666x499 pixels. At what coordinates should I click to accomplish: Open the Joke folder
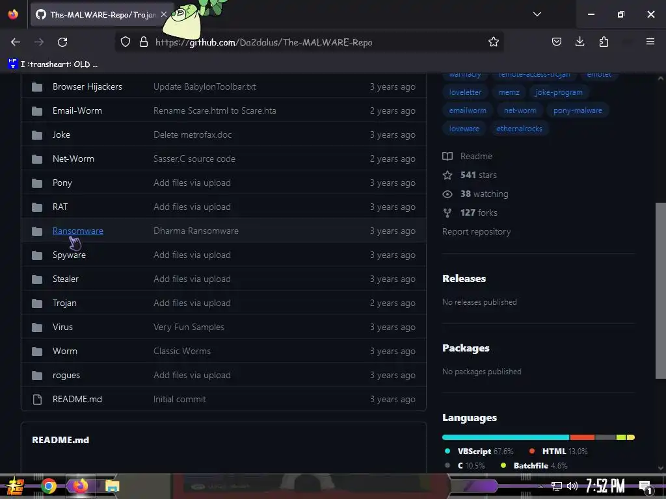tap(61, 135)
